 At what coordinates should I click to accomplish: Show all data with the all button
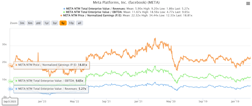(80, 23)
